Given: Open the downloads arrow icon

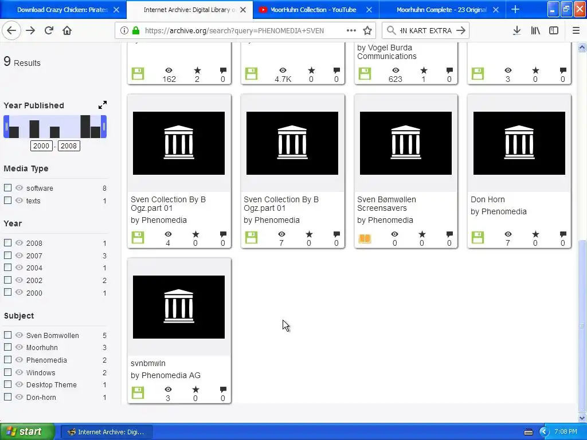Looking at the screenshot, I should 517,30.
